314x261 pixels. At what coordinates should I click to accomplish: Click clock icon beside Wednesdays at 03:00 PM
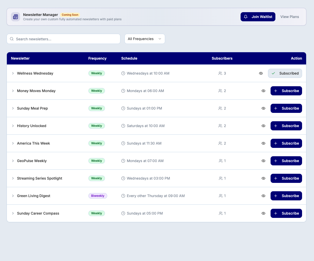(123, 178)
